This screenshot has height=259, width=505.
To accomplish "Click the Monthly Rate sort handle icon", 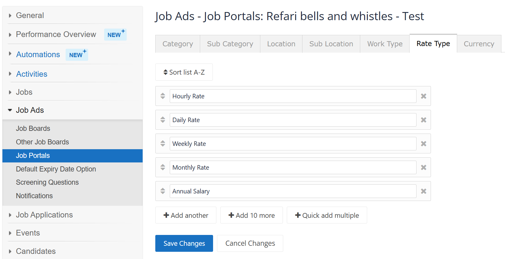I will click(x=163, y=167).
